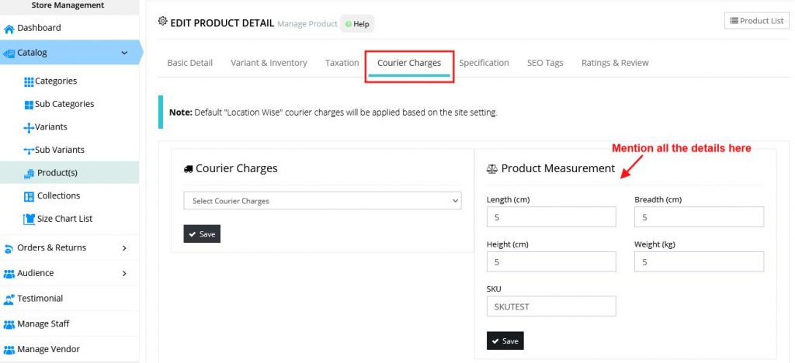
Task: Click the truck icon beside Courier Charges heading
Action: point(188,169)
